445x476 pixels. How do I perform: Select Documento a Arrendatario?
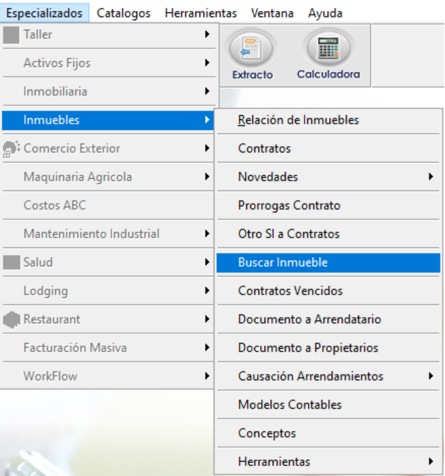pos(328,319)
